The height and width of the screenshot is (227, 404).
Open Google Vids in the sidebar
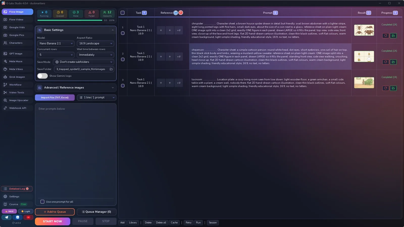17,27
